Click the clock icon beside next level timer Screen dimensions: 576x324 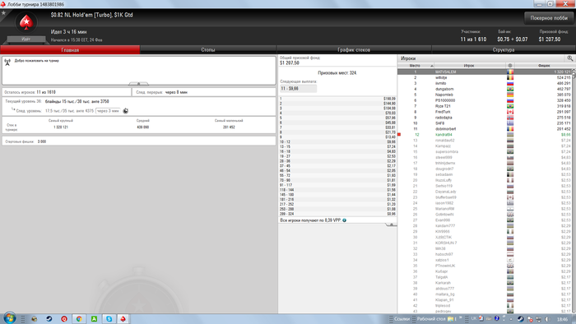126,111
